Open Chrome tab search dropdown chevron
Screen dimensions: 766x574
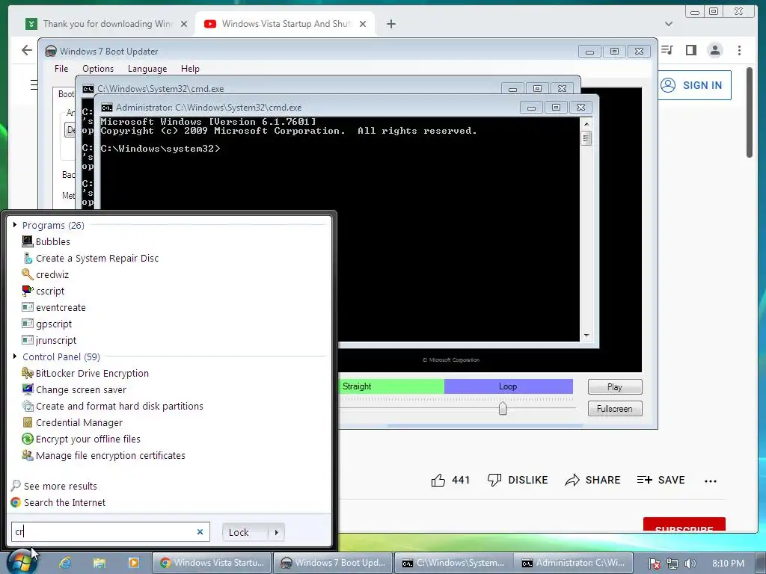[x=669, y=24]
